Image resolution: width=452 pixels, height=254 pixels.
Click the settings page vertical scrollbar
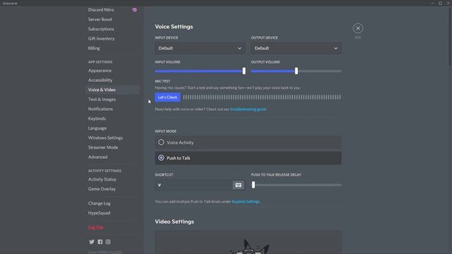click(x=451, y=37)
